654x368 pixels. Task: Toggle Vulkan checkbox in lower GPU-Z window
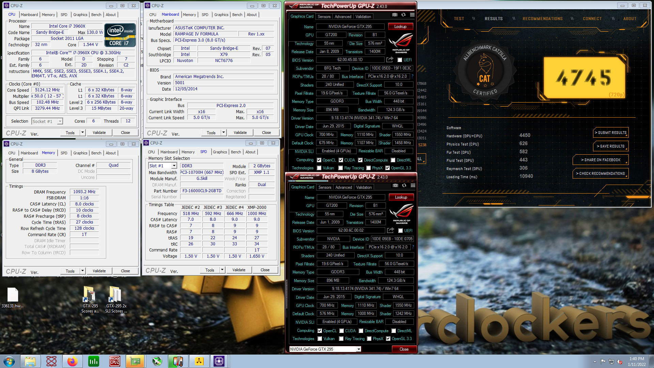[x=320, y=339]
